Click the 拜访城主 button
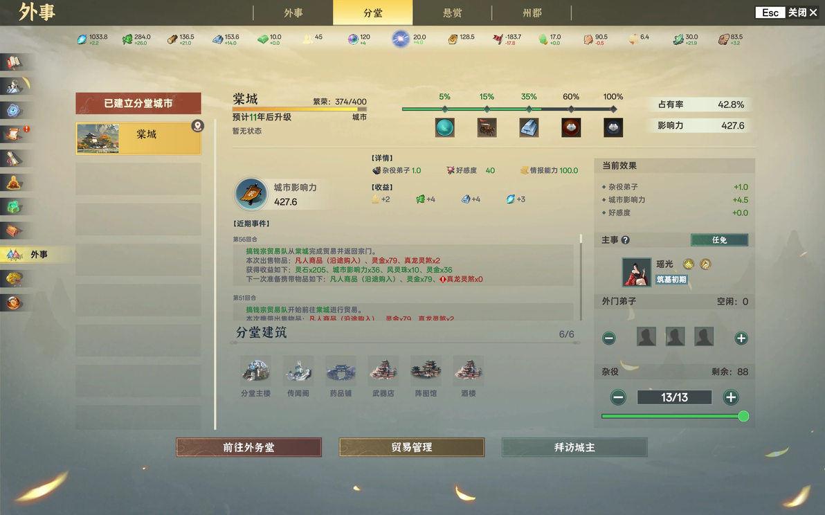The width and height of the screenshot is (825, 515). [x=574, y=447]
